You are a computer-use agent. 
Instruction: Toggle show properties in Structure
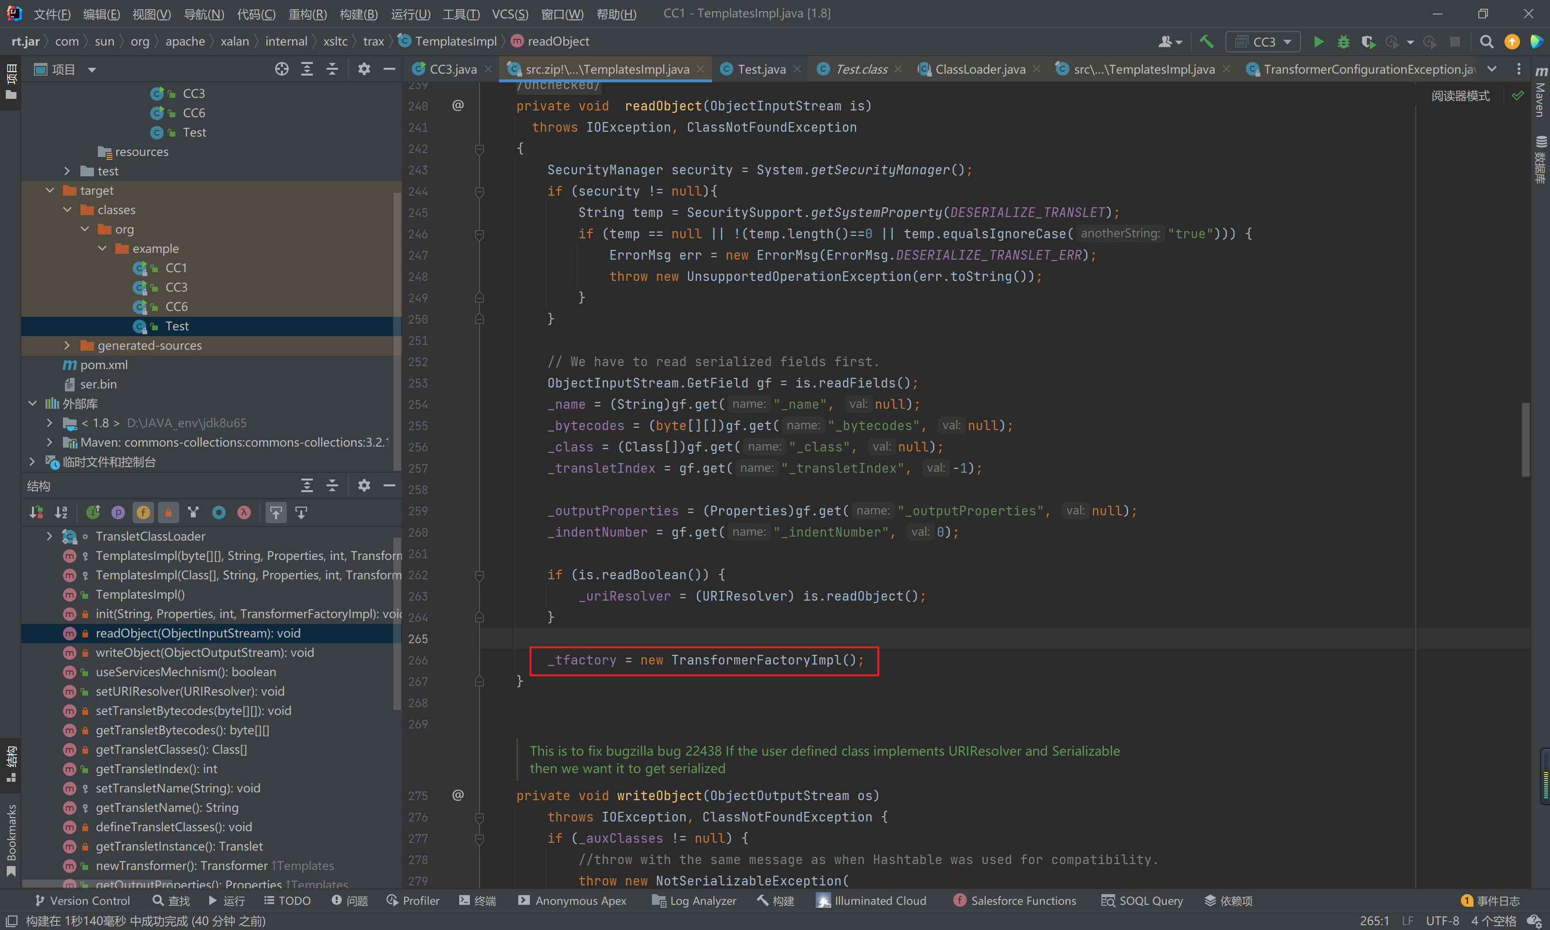118,512
